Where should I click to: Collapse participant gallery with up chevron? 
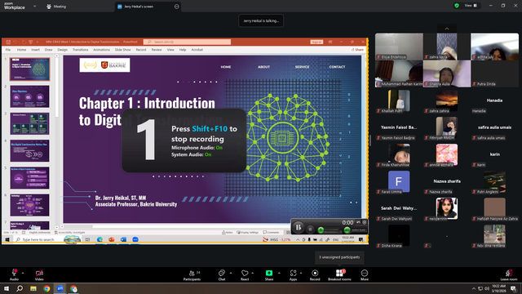pyautogui.click(x=447, y=29)
